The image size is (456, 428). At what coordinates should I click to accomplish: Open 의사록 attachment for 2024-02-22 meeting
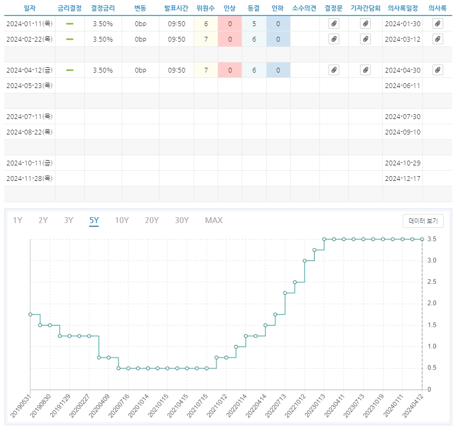click(x=437, y=39)
